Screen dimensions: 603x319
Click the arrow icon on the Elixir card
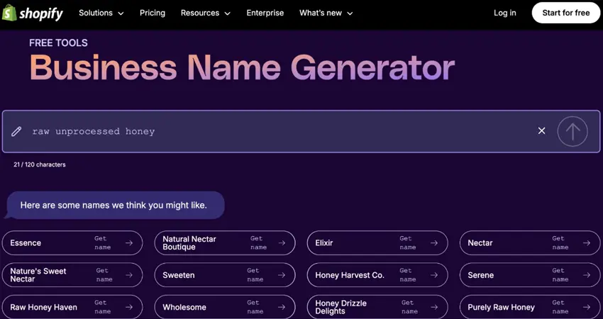434,243
